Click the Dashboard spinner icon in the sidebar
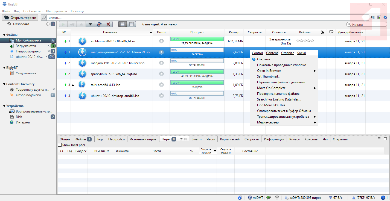 [48, 24]
